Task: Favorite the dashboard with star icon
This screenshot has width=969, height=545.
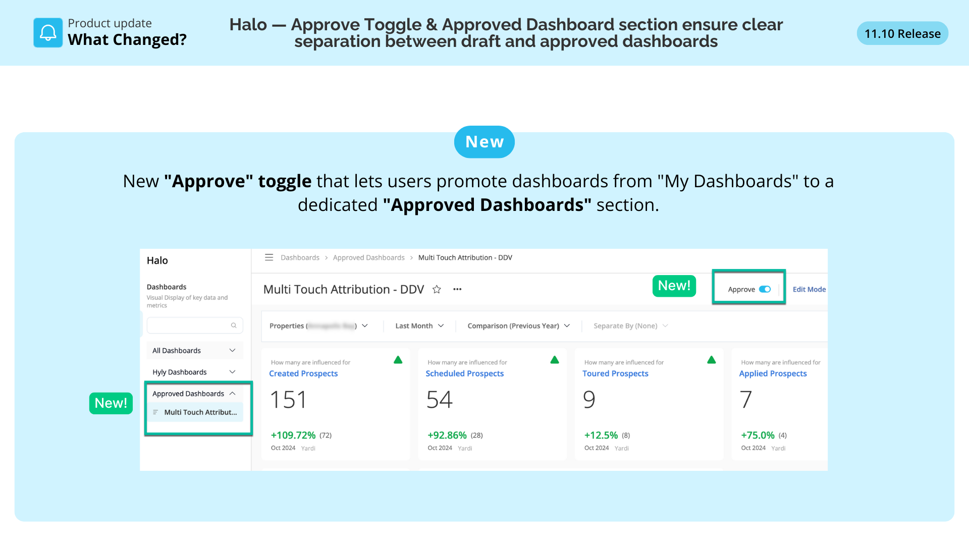Action: pos(437,290)
